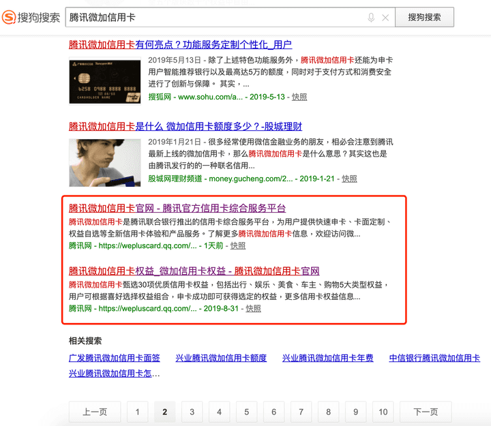Open related search 兴业腾讯微加信用卡怎…
The width and height of the screenshot is (491, 426).
(x=115, y=374)
